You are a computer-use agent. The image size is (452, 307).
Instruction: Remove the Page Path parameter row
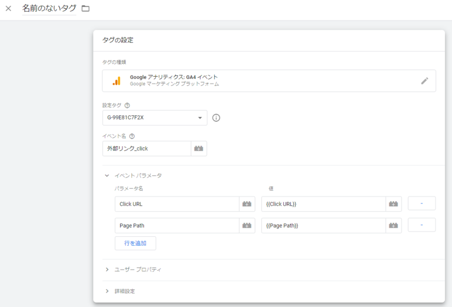[422, 225]
